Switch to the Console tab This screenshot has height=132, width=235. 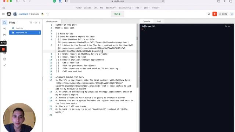coord(146,22)
